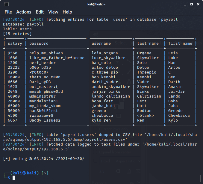The width and height of the screenshot is (203, 184).
Task: Open the View menu
Action: click(x=53, y=12)
